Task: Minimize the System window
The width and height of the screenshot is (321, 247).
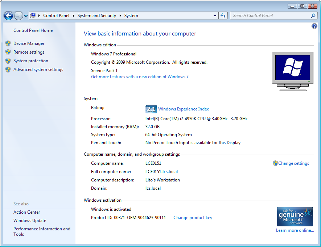Action: pyautogui.click(x=292, y=6)
